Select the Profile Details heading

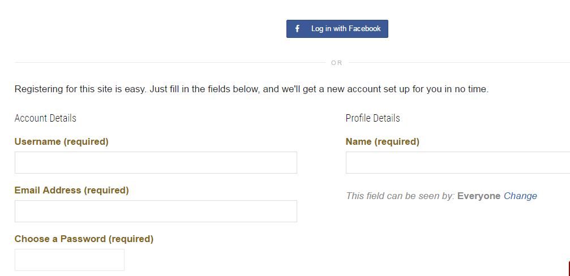(x=372, y=118)
